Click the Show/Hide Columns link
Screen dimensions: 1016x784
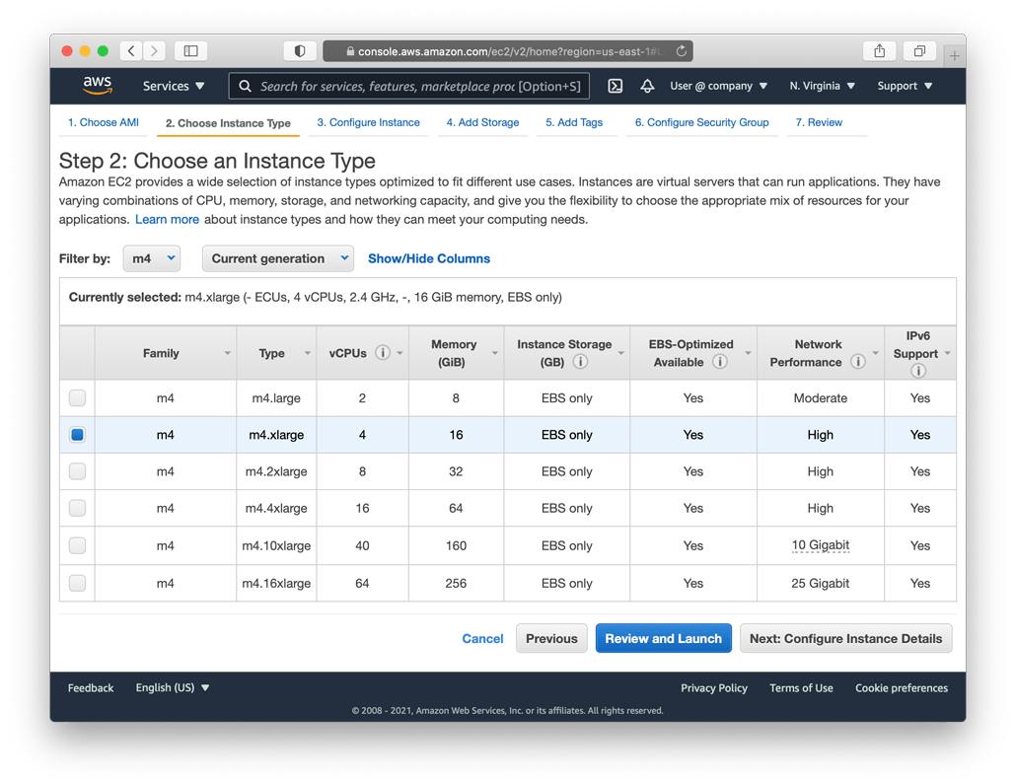428,258
